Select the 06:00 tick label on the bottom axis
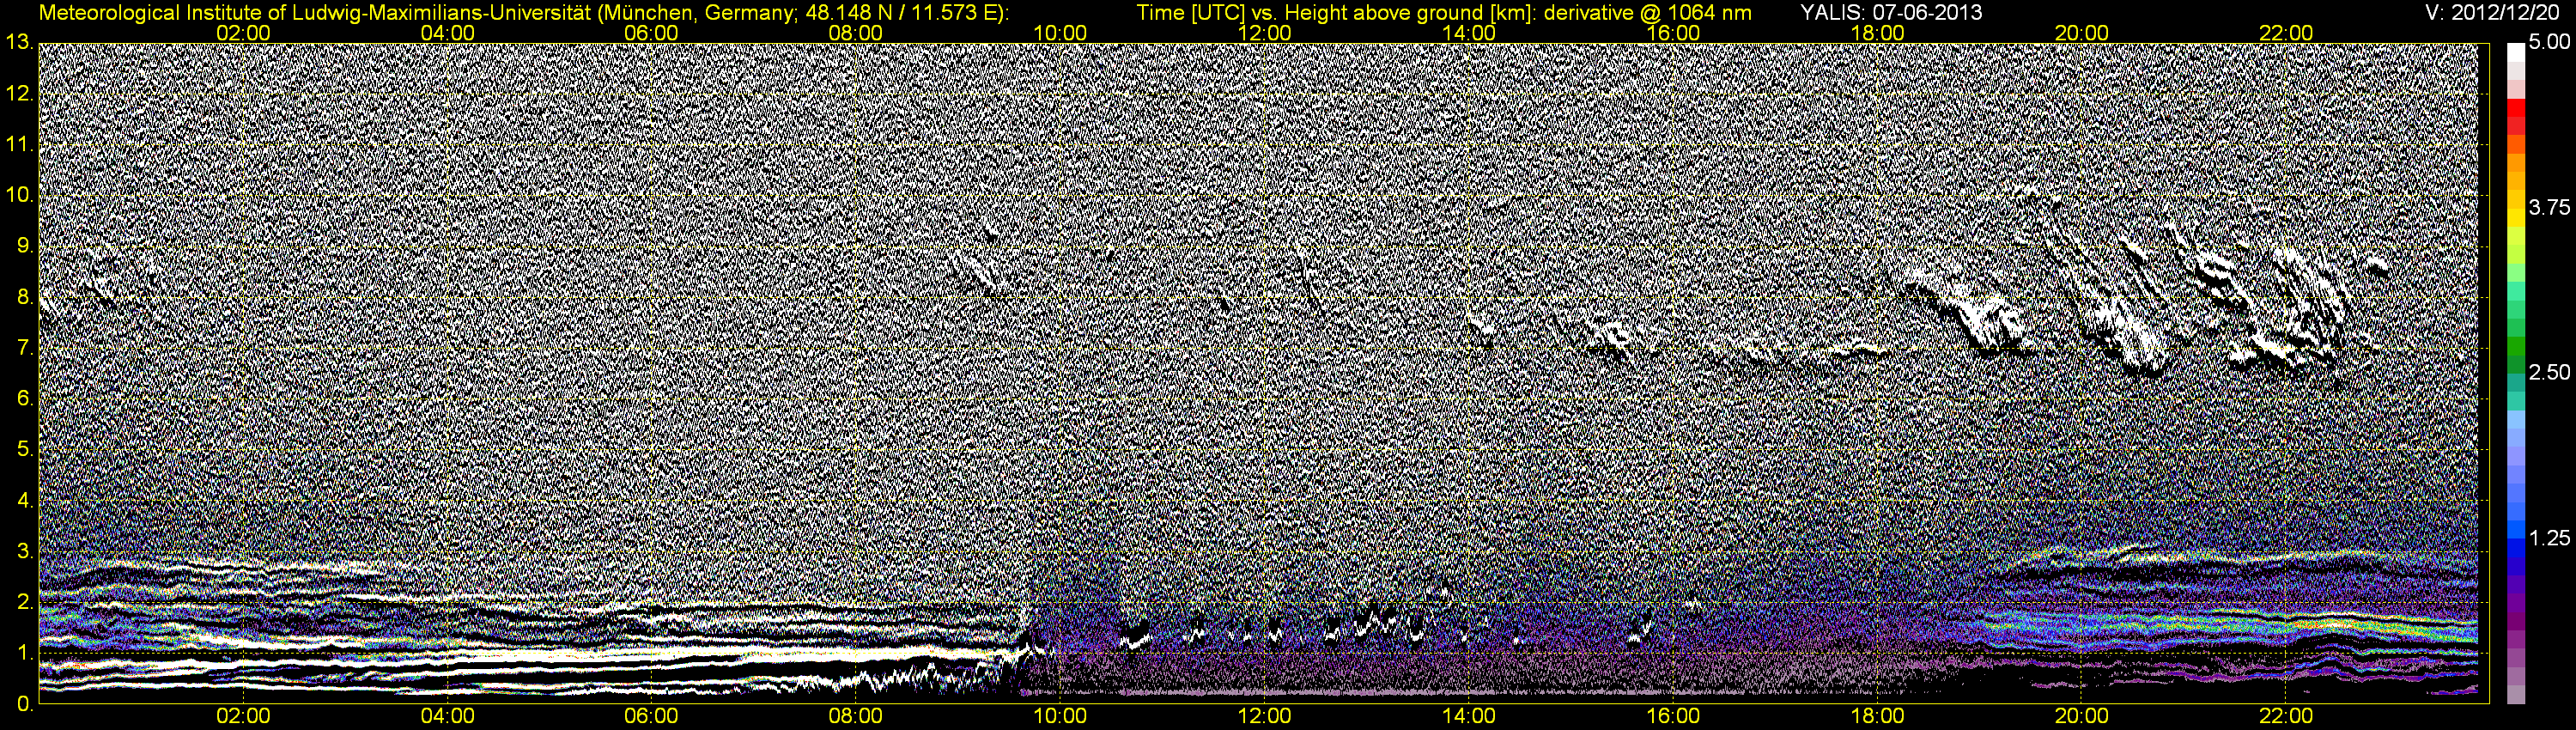The width and height of the screenshot is (2576, 730). point(651,717)
